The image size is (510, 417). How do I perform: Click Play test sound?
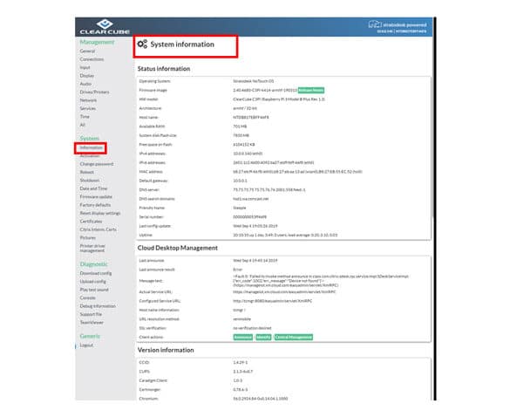point(94,290)
